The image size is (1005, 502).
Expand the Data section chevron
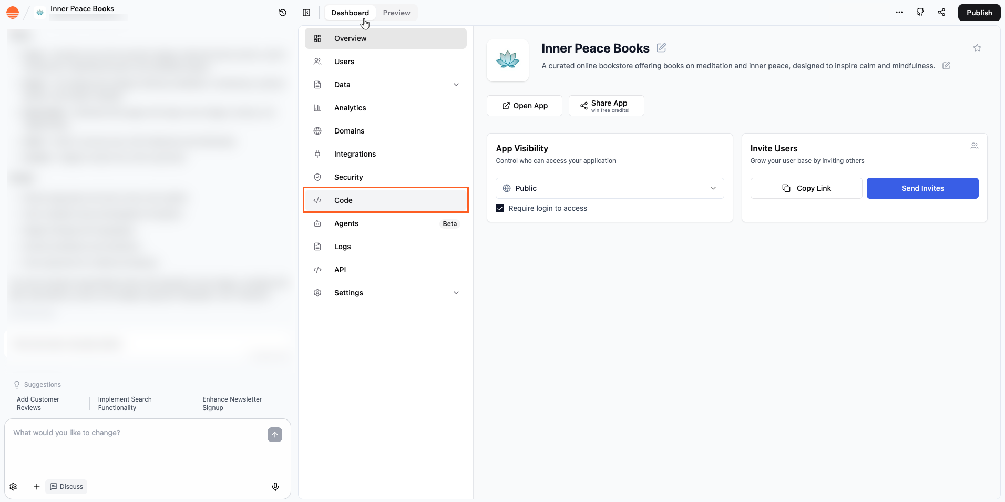coord(456,84)
